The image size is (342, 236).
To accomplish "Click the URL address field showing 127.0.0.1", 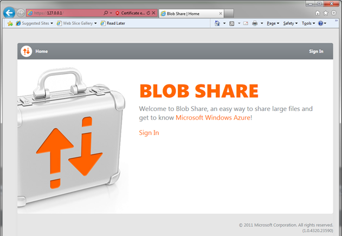I will click(x=66, y=13).
